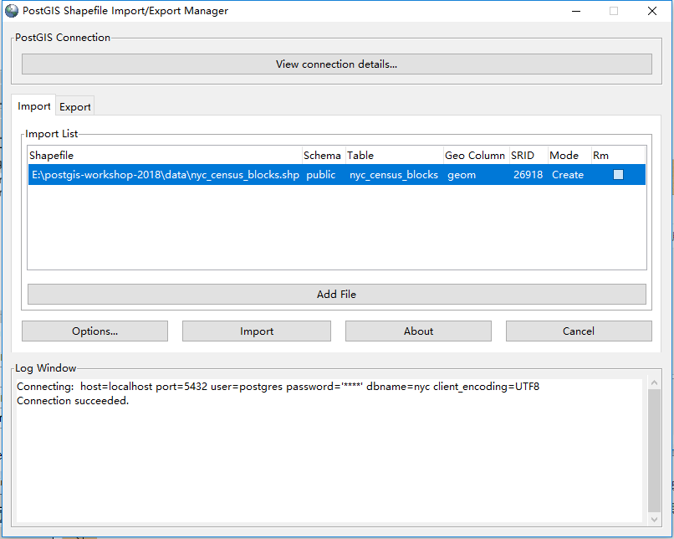The height and width of the screenshot is (539, 674).
Task: Click the Connecting host=localhost log line
Action: pos(278,387)
